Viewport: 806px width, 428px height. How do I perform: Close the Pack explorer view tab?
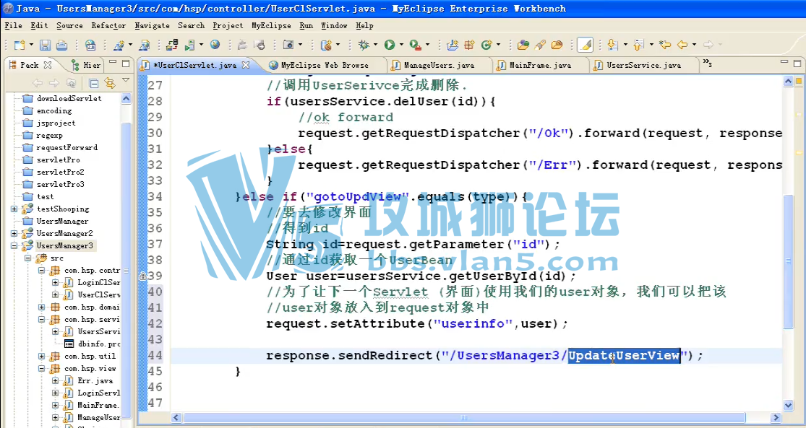point(48,65)
